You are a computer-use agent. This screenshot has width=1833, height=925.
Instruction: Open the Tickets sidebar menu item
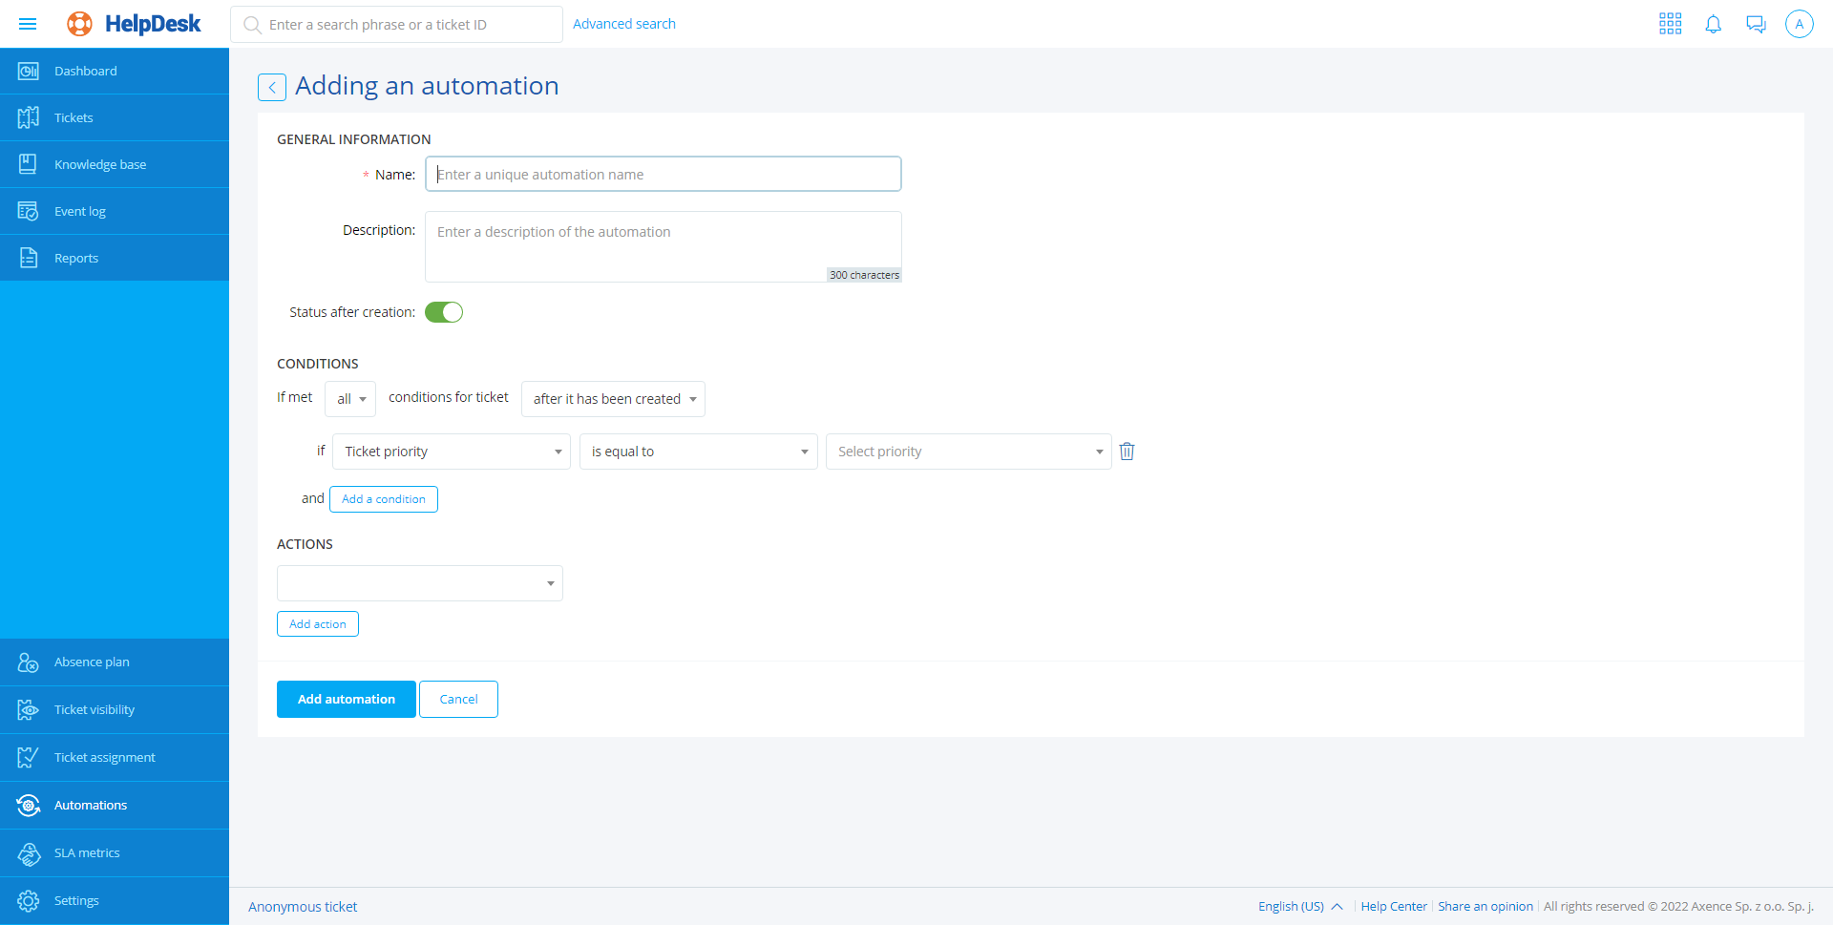tap(74, 117)
